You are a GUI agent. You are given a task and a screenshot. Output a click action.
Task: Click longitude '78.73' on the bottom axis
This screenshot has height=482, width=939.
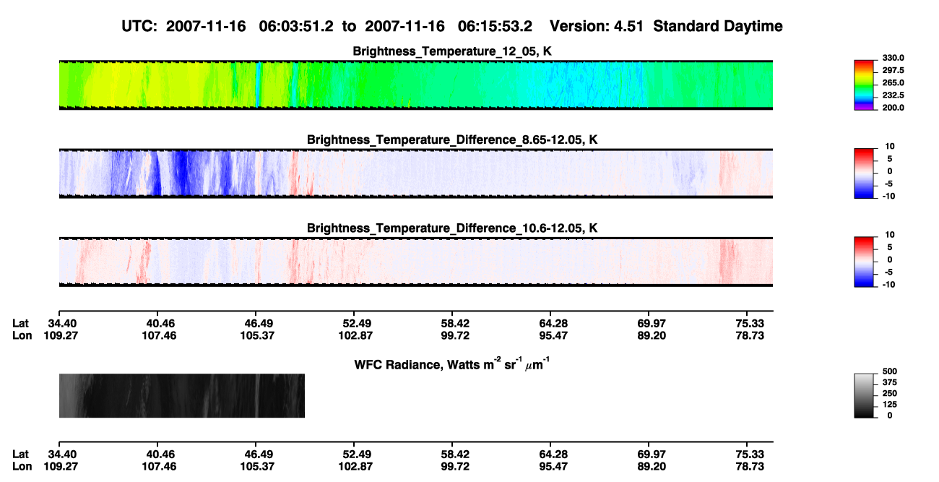(x=748, y=467)
